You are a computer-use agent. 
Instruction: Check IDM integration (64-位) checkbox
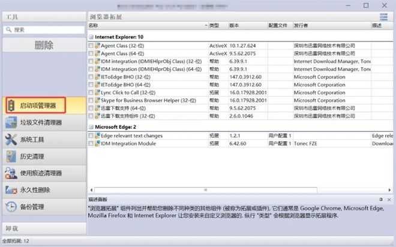click(x=91, y=70)
